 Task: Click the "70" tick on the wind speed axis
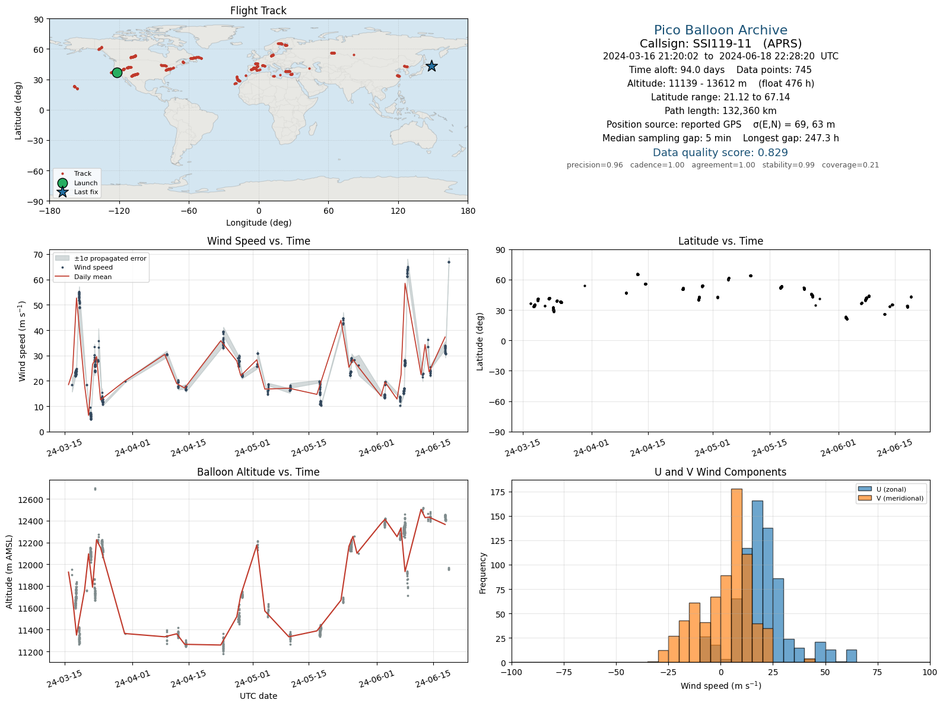tap(39, 255)
